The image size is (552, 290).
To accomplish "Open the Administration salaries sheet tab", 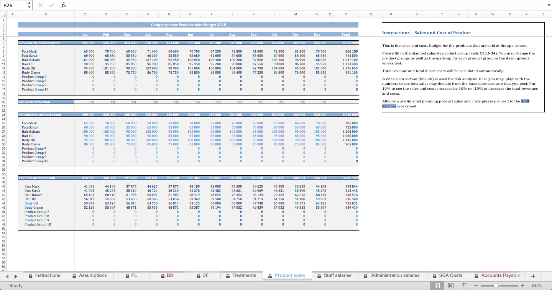I will click(x=392, y=275).
